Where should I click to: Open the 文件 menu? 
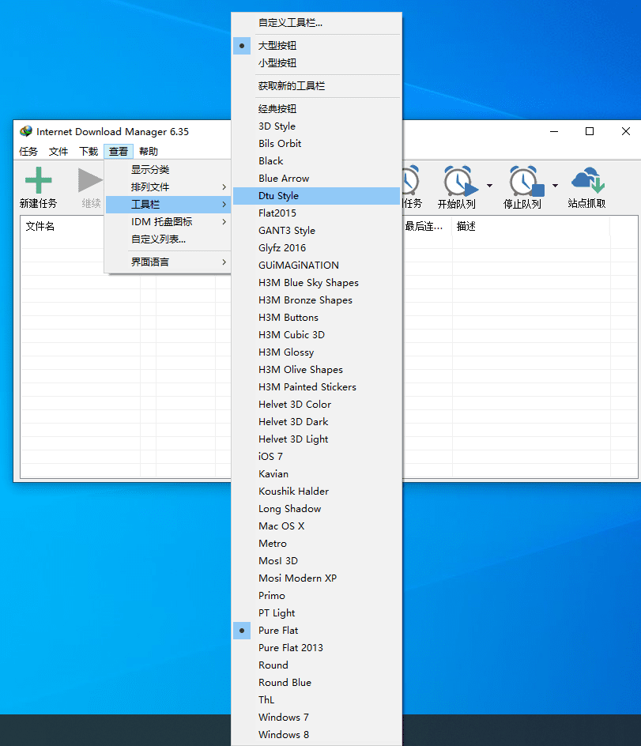click(x=58, y=151)
